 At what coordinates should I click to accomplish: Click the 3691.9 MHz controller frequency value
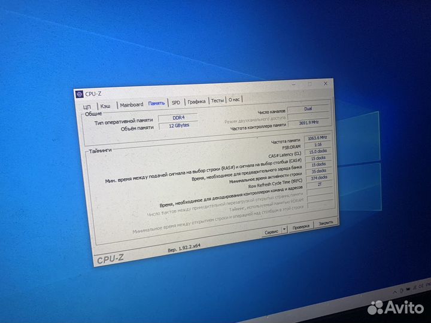coord(309,123)
